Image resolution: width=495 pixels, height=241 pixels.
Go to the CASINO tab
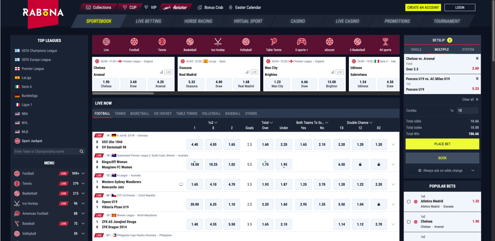298,21
